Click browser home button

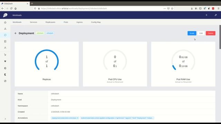(x=16, y=8)
